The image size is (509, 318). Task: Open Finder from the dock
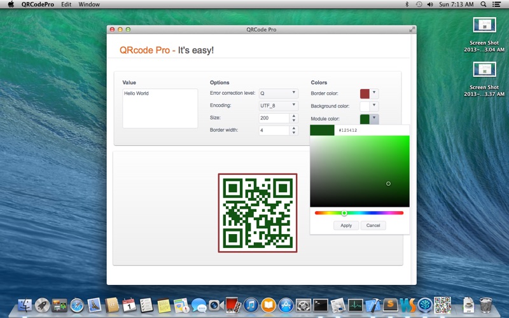pos(25,305)
